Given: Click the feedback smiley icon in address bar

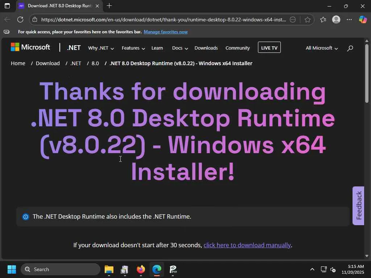Looking at the screenshot, I should click(x=293, y=20).
